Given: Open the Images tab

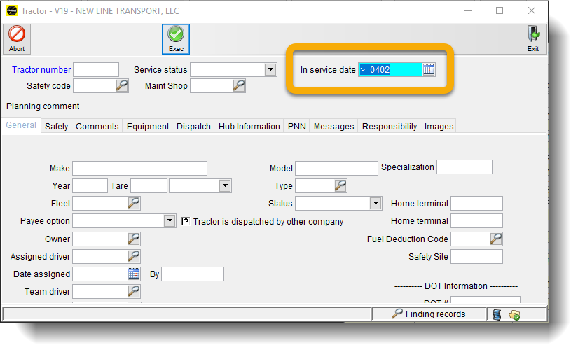Looking at the screenshot, I should [x=439, y=127].
